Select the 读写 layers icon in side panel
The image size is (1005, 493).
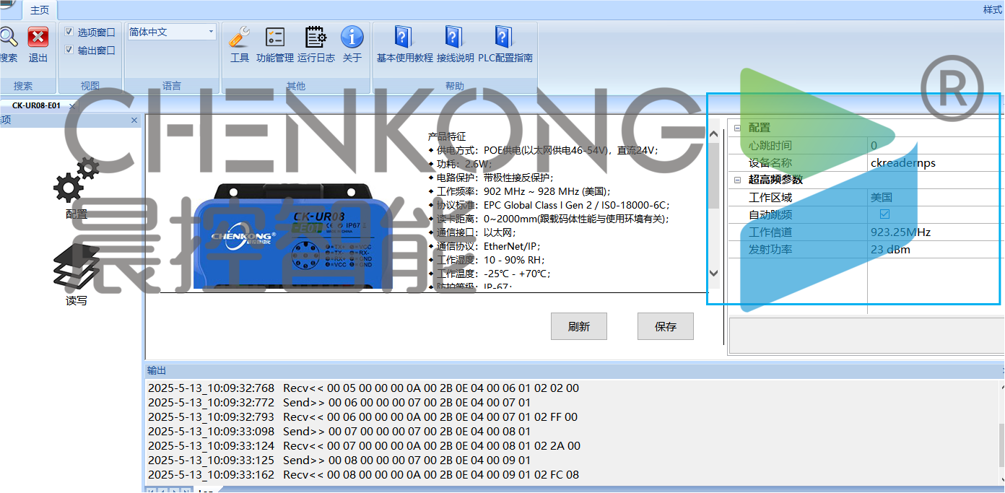tap(76, 266)
